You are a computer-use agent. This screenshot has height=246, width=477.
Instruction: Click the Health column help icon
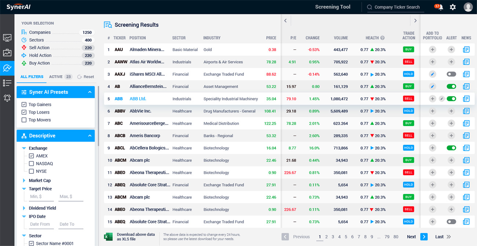382,38
